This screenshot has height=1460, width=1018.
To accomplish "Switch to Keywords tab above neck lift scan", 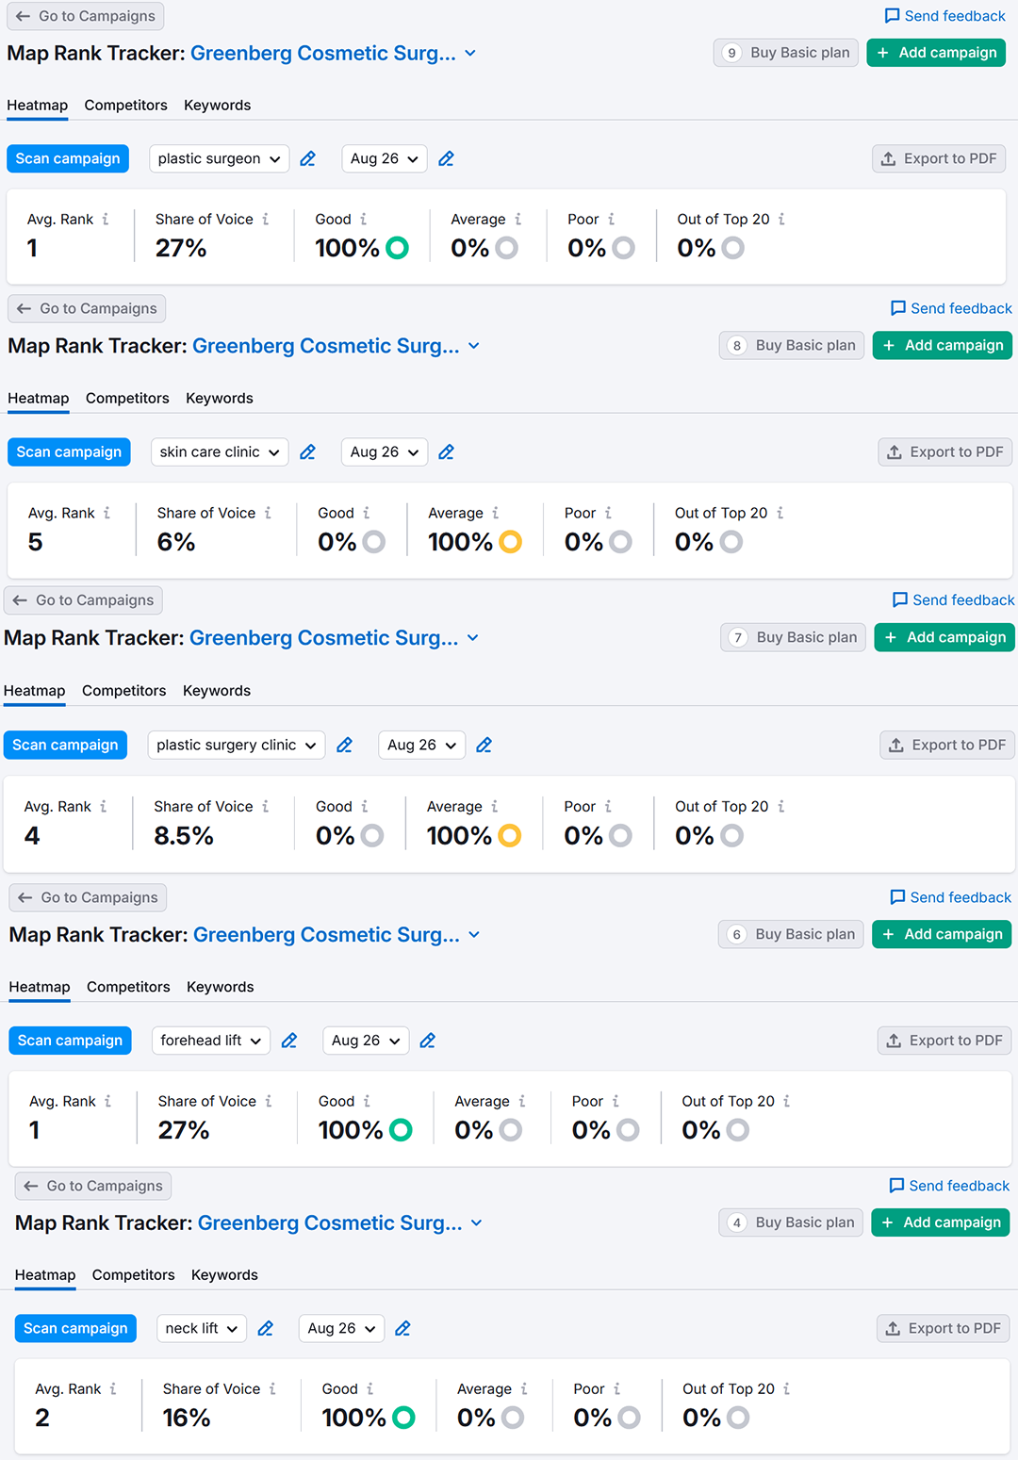I will 224,1275.
